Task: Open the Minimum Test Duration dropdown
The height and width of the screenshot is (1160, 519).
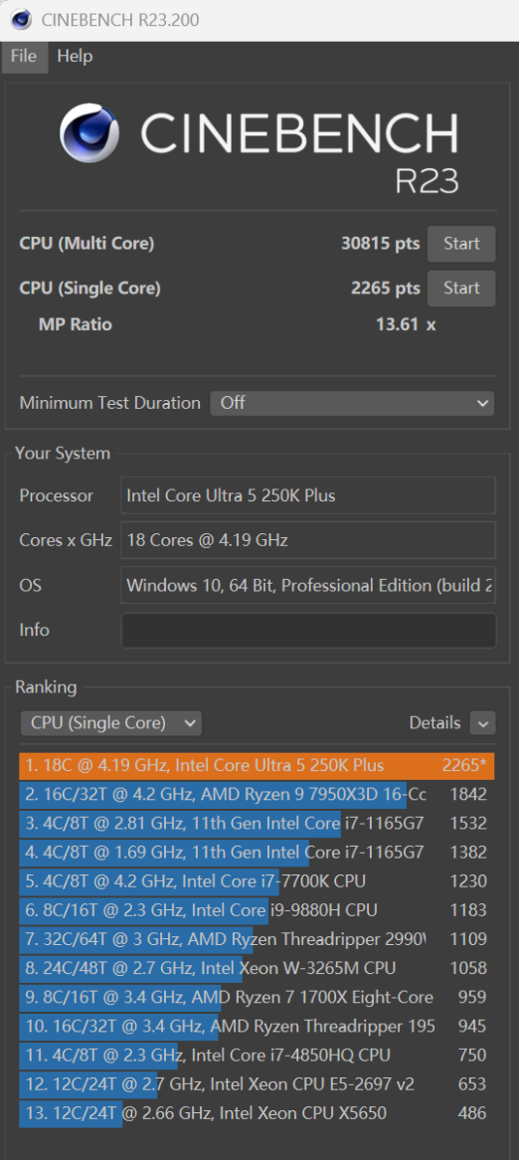Action: (353, 403)
